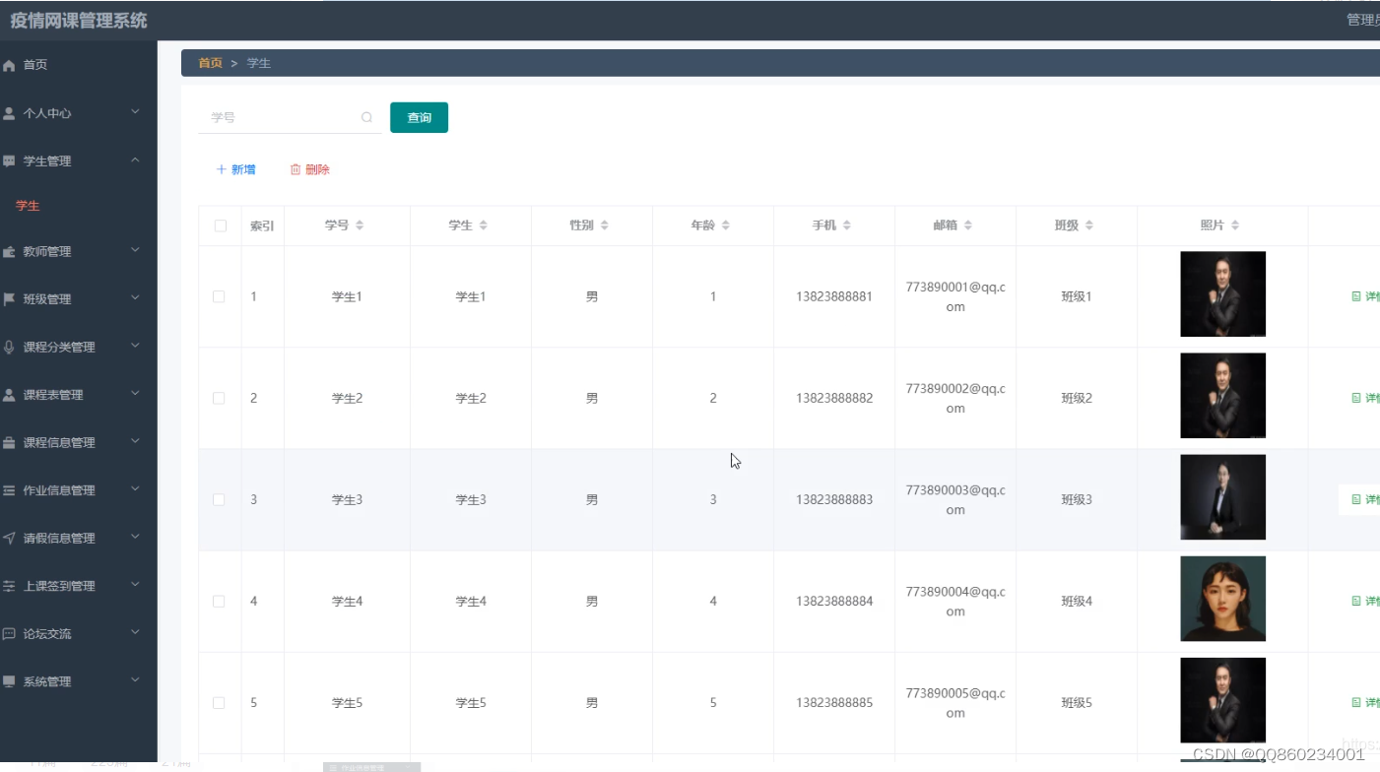The height and width of the screenshot is (772, 1380).
Task: Click email 773890005@qq.com cell
Action: [x=955, y=703]
